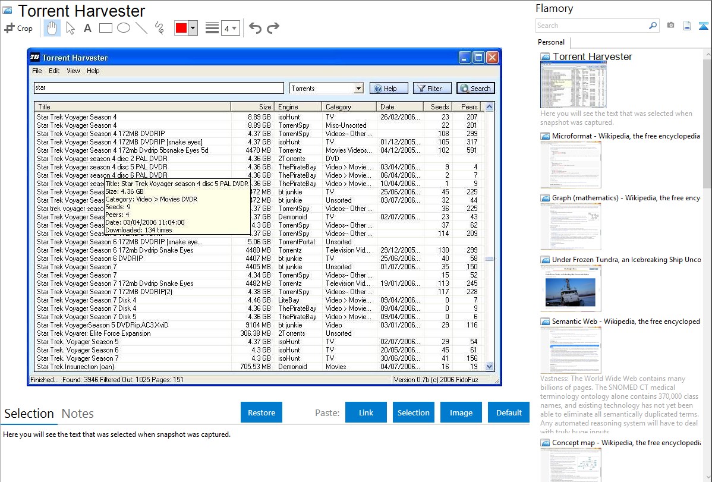The width and height of the screenshot is (712, 482).
Task: Select row 'Star Trek Voyager Season 7 Disk 5'
Action: (259, 317)
